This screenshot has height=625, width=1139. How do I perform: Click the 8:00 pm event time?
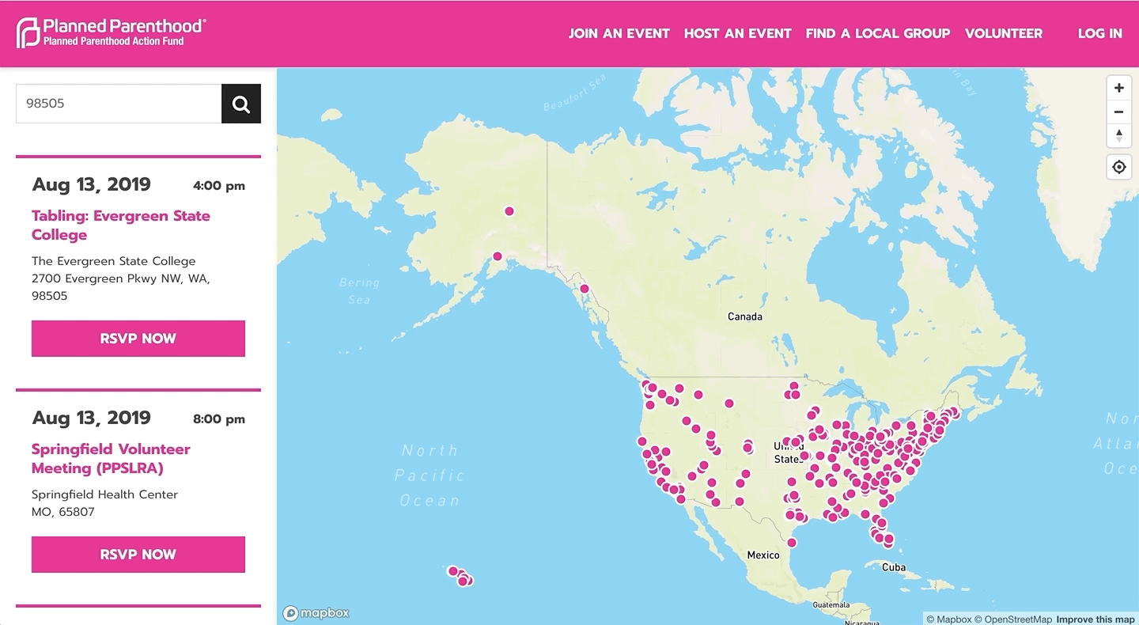coord(219,419)
